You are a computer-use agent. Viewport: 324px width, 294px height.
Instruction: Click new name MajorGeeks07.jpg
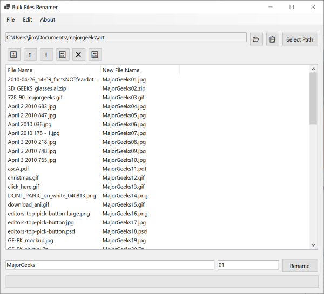[x=124, y=133]
